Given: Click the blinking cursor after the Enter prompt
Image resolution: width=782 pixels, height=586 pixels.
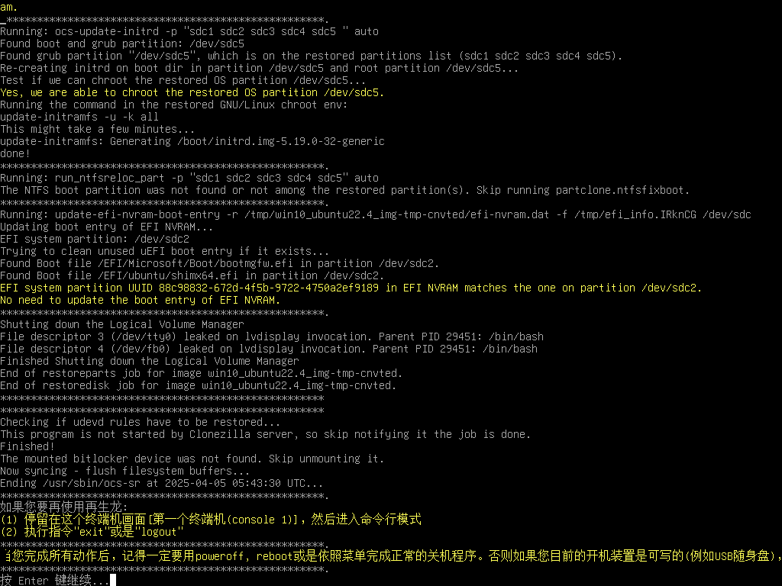Looking at the screenshot, I should [113, 580].
